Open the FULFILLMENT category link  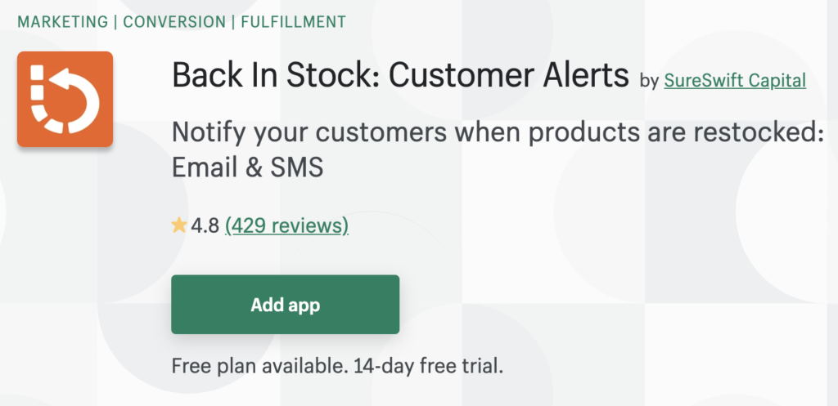click(295, 21)
